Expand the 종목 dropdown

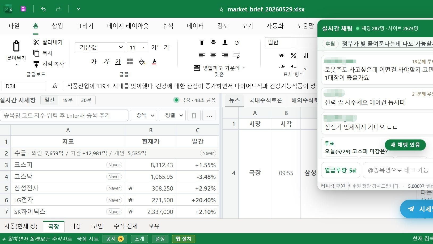(x=145, y=115)
